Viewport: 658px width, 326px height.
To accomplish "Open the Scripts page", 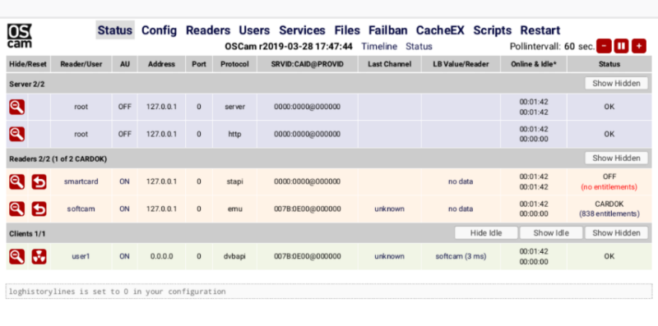I will 492,30.
